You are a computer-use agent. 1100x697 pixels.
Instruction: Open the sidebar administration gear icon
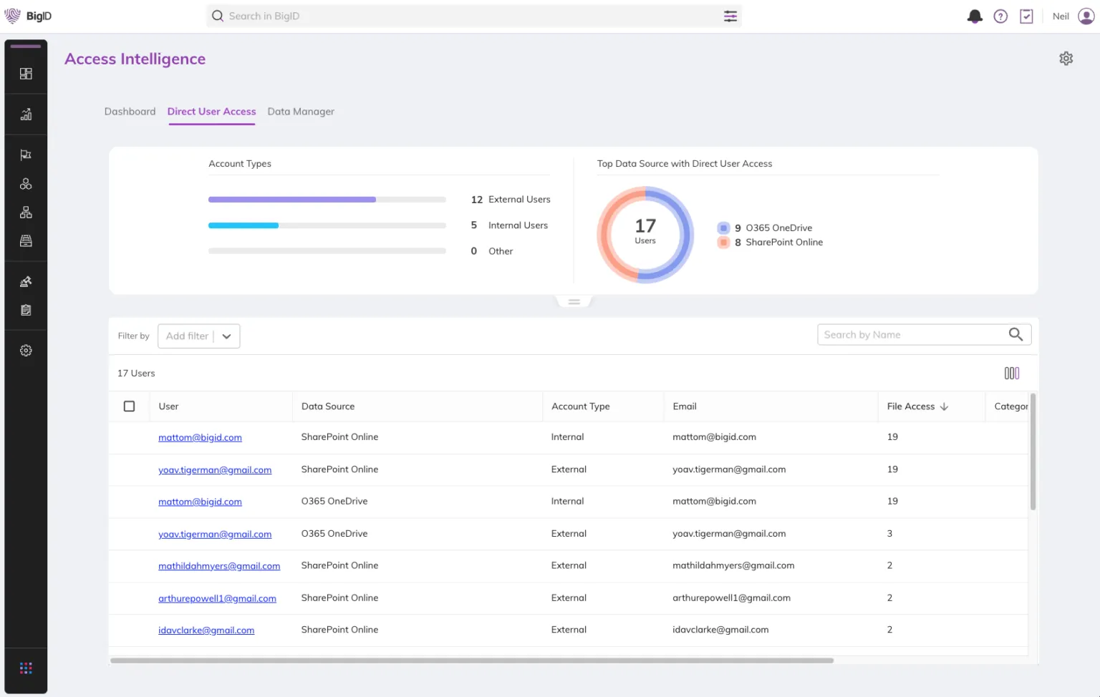tap(26, 351)
